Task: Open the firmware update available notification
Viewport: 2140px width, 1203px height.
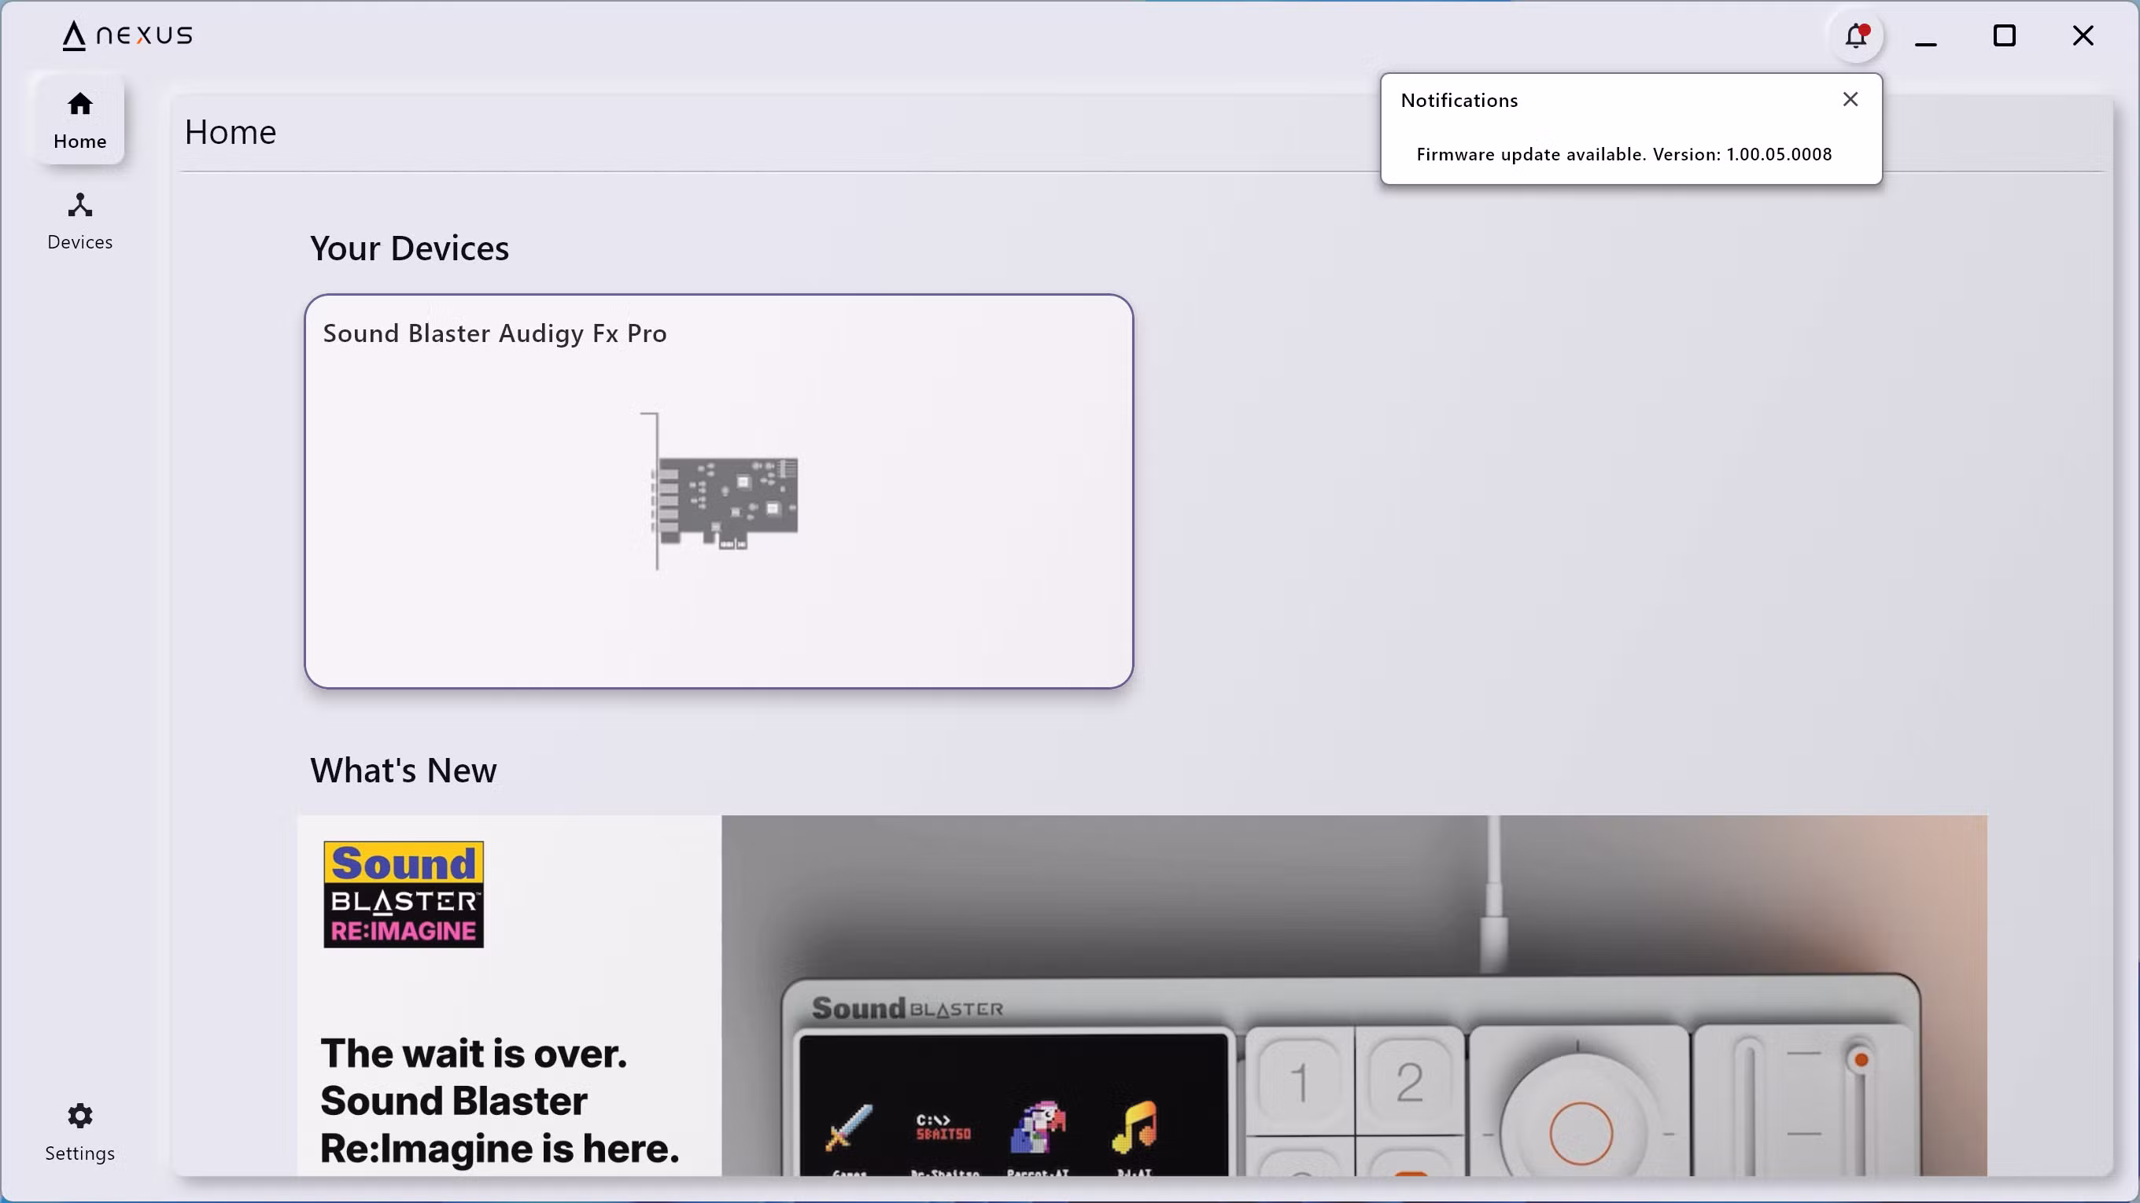Action: coord(1623,154)
